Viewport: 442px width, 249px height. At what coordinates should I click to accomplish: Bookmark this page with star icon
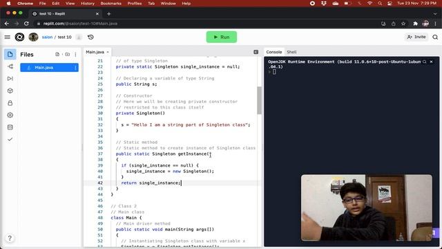(403, 24)
